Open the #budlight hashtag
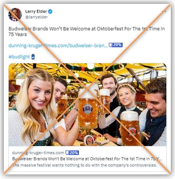Viewport: 175px width, 179px height. click(x=19, y=57)
